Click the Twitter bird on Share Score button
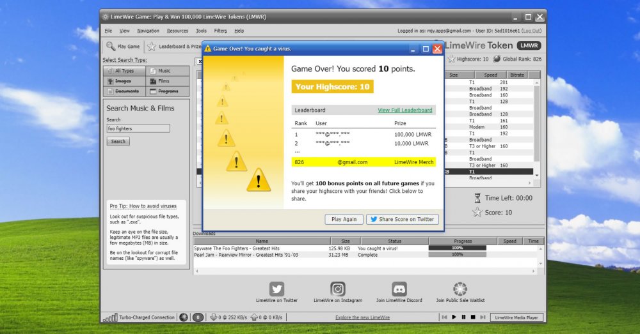The width and height of the screenshot is (640, 334). click(374, 219)
